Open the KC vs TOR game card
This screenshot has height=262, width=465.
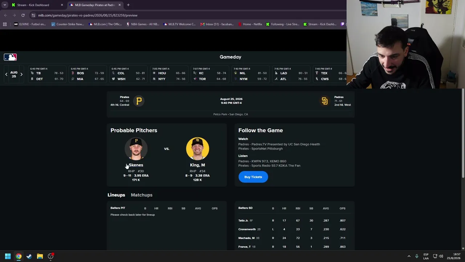(209, 74)
